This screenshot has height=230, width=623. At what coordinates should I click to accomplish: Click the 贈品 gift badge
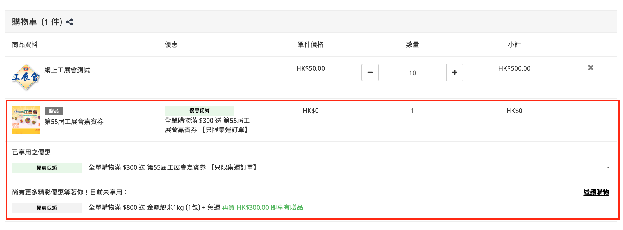point(54,111)
